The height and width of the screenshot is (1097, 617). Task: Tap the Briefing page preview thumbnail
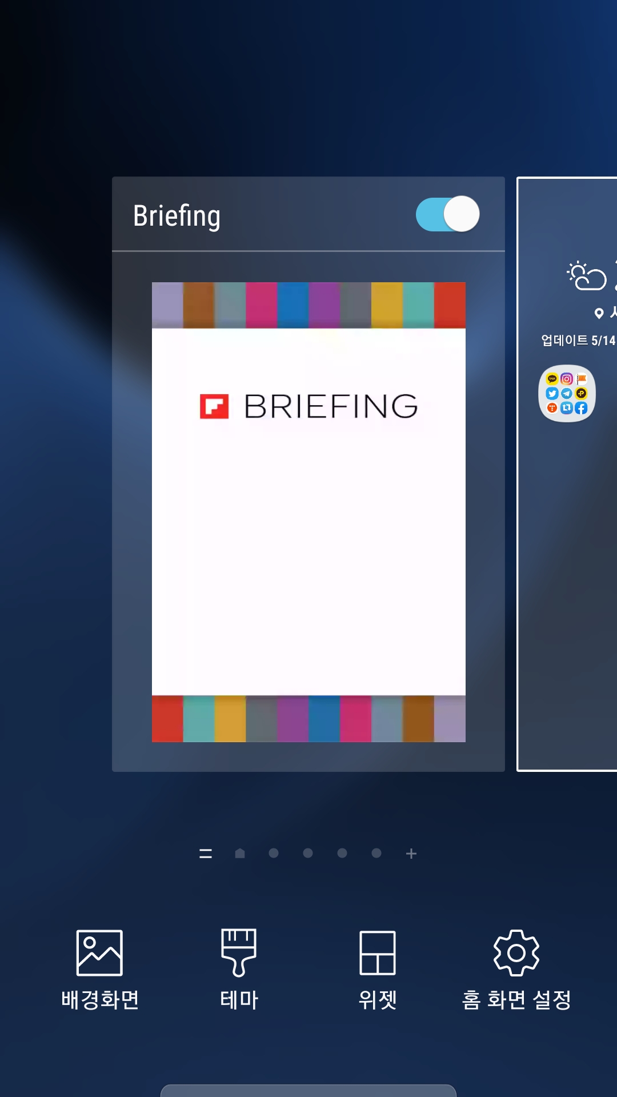308,512
